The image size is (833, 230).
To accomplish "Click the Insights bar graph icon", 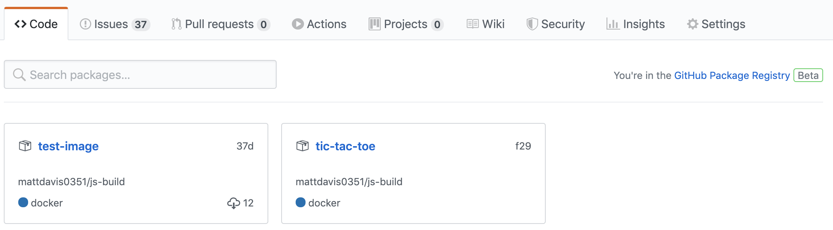I will click(x=613, y=24).
